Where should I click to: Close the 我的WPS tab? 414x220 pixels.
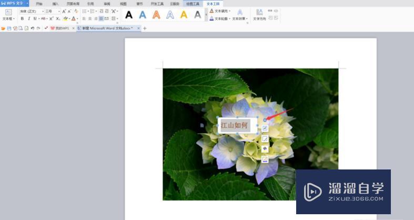click(74, 28)
